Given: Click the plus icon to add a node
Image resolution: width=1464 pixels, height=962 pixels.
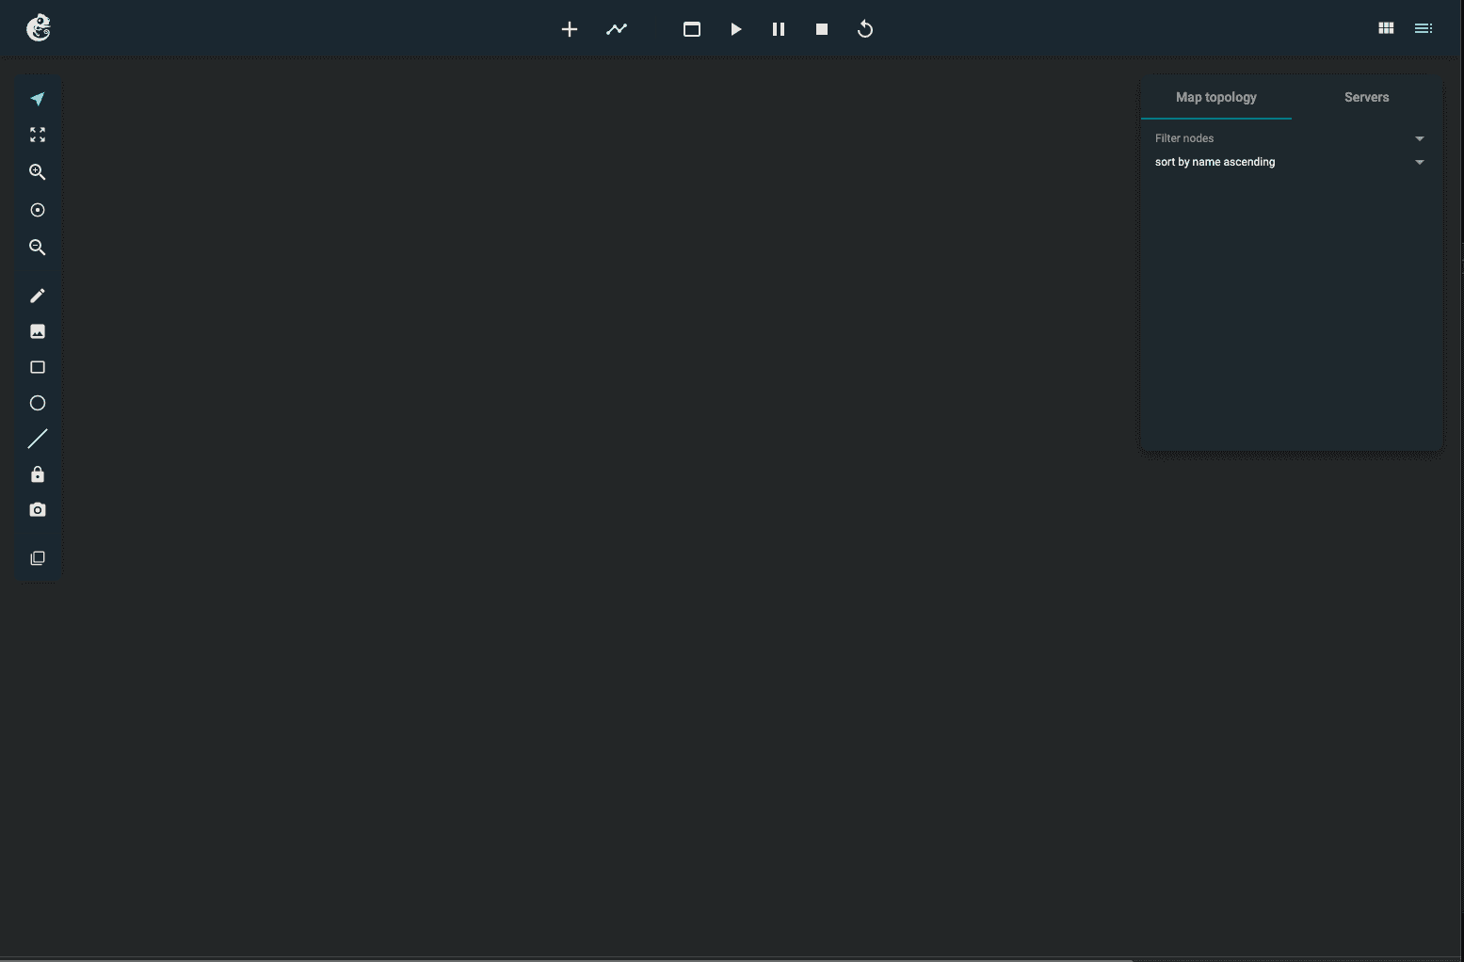Looking at the screenshot, I should (570, 29).
